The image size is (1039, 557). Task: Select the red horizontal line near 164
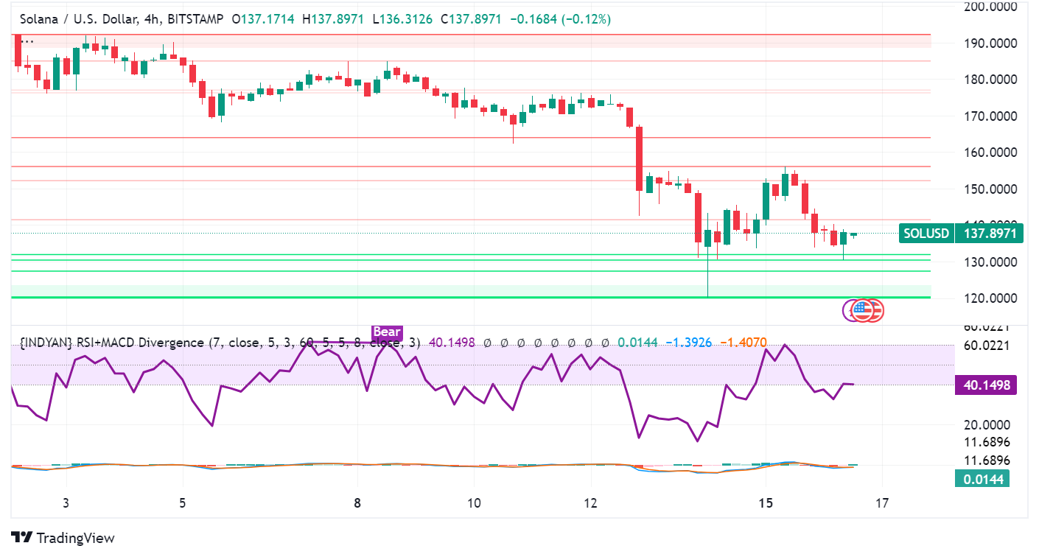[471, 138]
